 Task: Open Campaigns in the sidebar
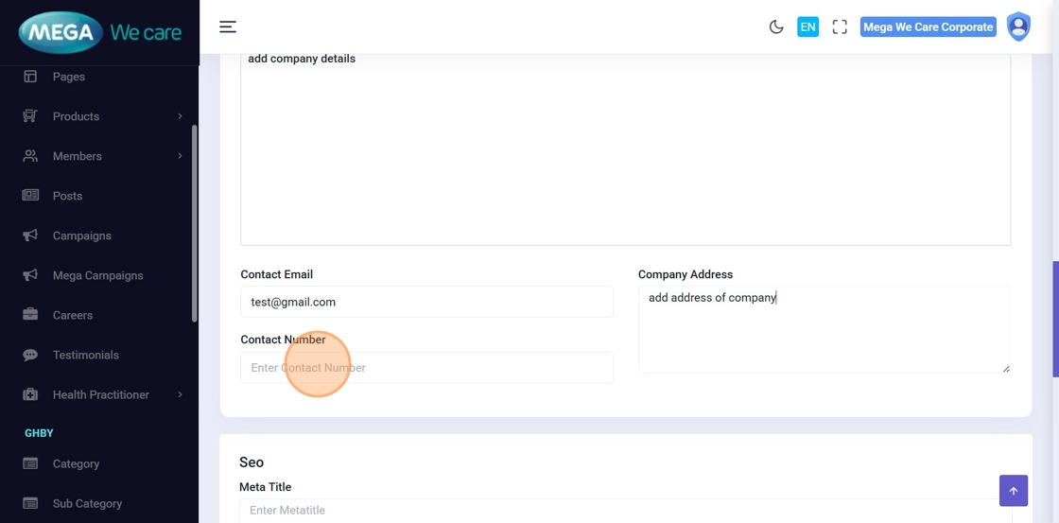(81, 235)
